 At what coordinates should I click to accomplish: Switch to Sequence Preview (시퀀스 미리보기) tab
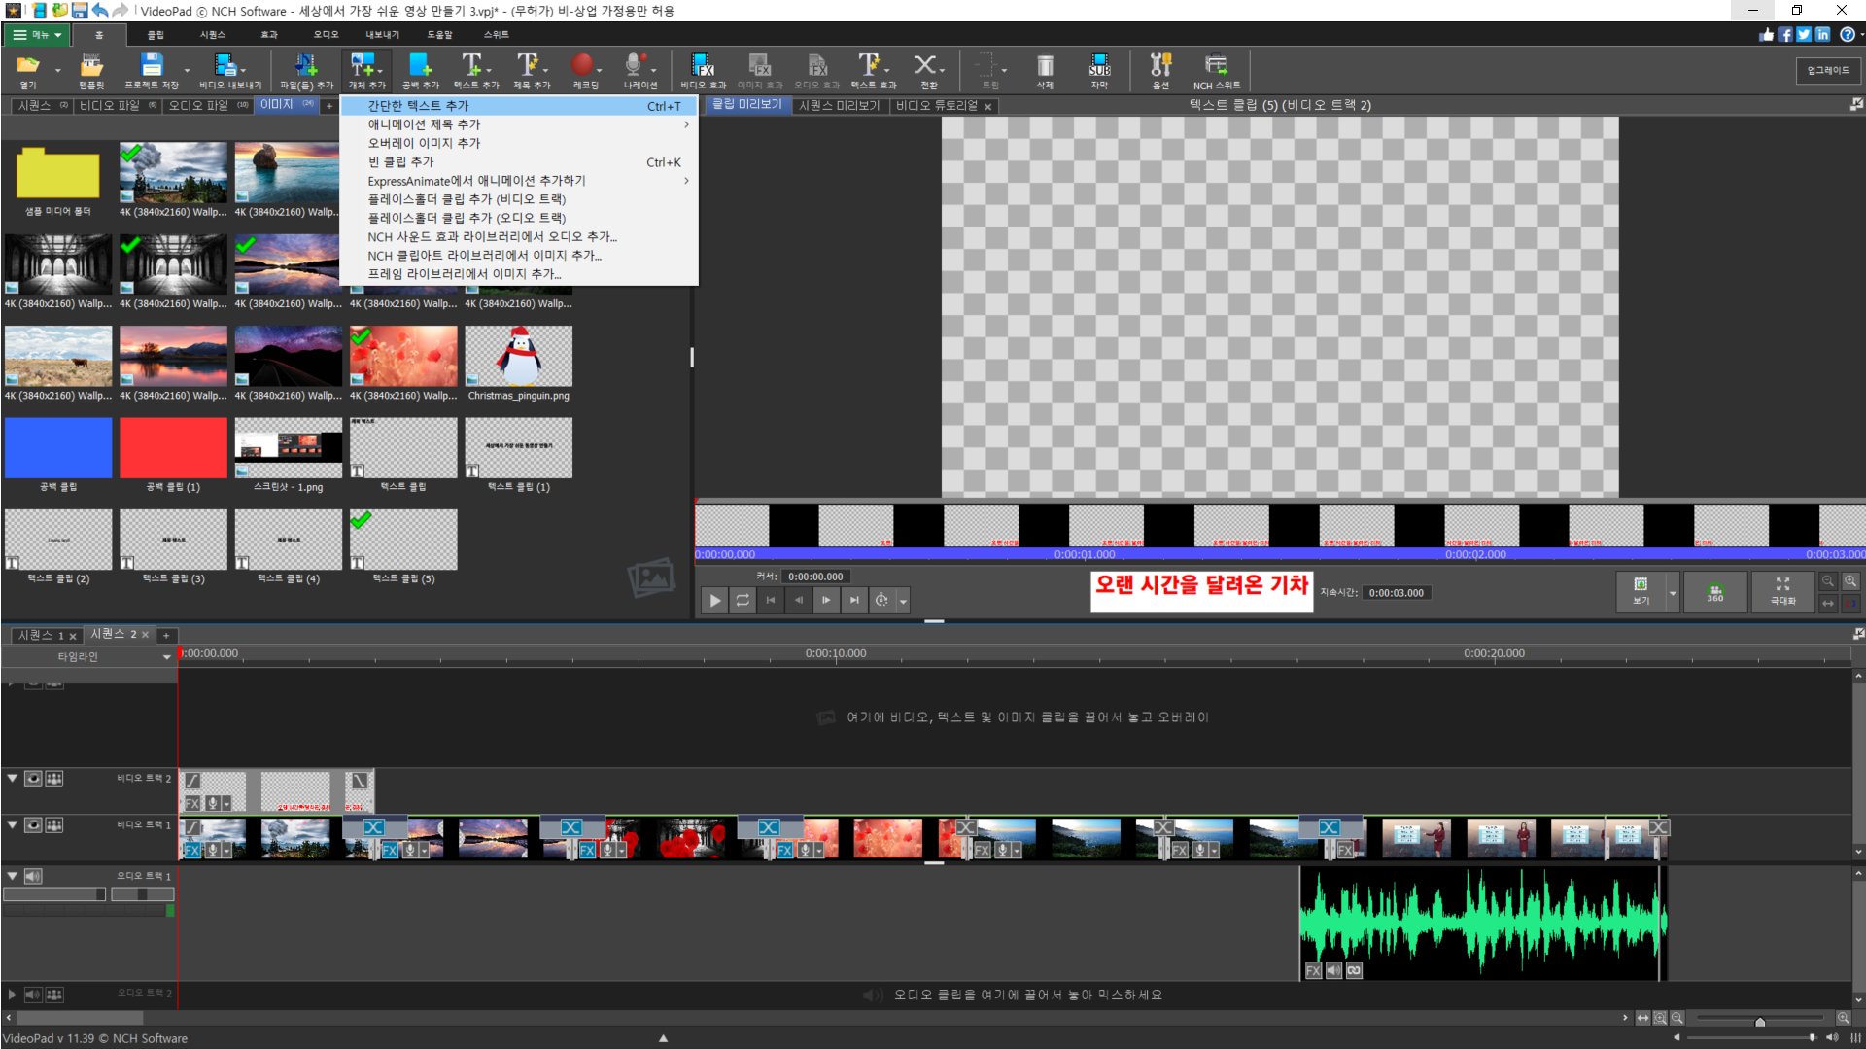[x=839, y=106]
